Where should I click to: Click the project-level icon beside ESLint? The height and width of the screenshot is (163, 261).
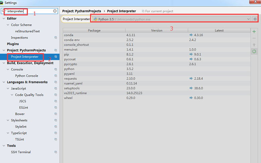pyautogui.click(x=56, y=107)
